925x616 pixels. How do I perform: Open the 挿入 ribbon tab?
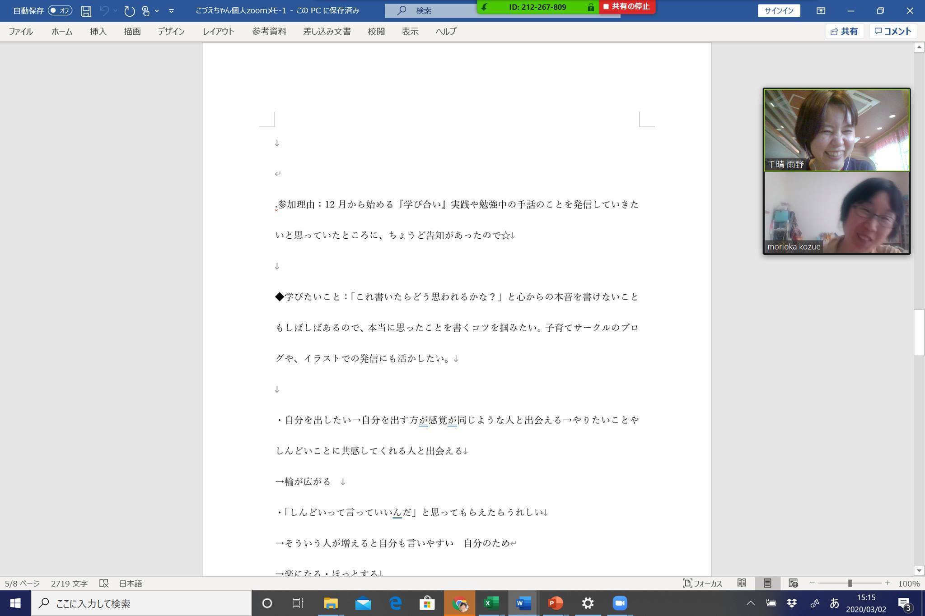click(98, 32)
